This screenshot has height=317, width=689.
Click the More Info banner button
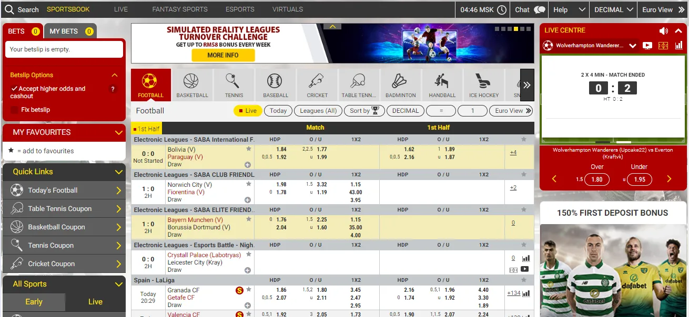coord(223,55)
